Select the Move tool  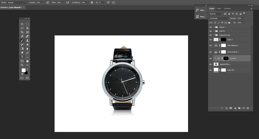[x=22, y=24]
